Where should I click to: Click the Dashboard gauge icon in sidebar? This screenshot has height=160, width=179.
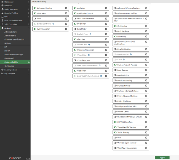2,2
